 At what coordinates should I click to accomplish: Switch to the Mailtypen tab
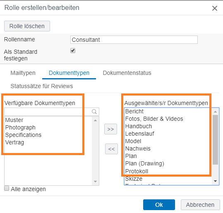[x=23, y=73]
